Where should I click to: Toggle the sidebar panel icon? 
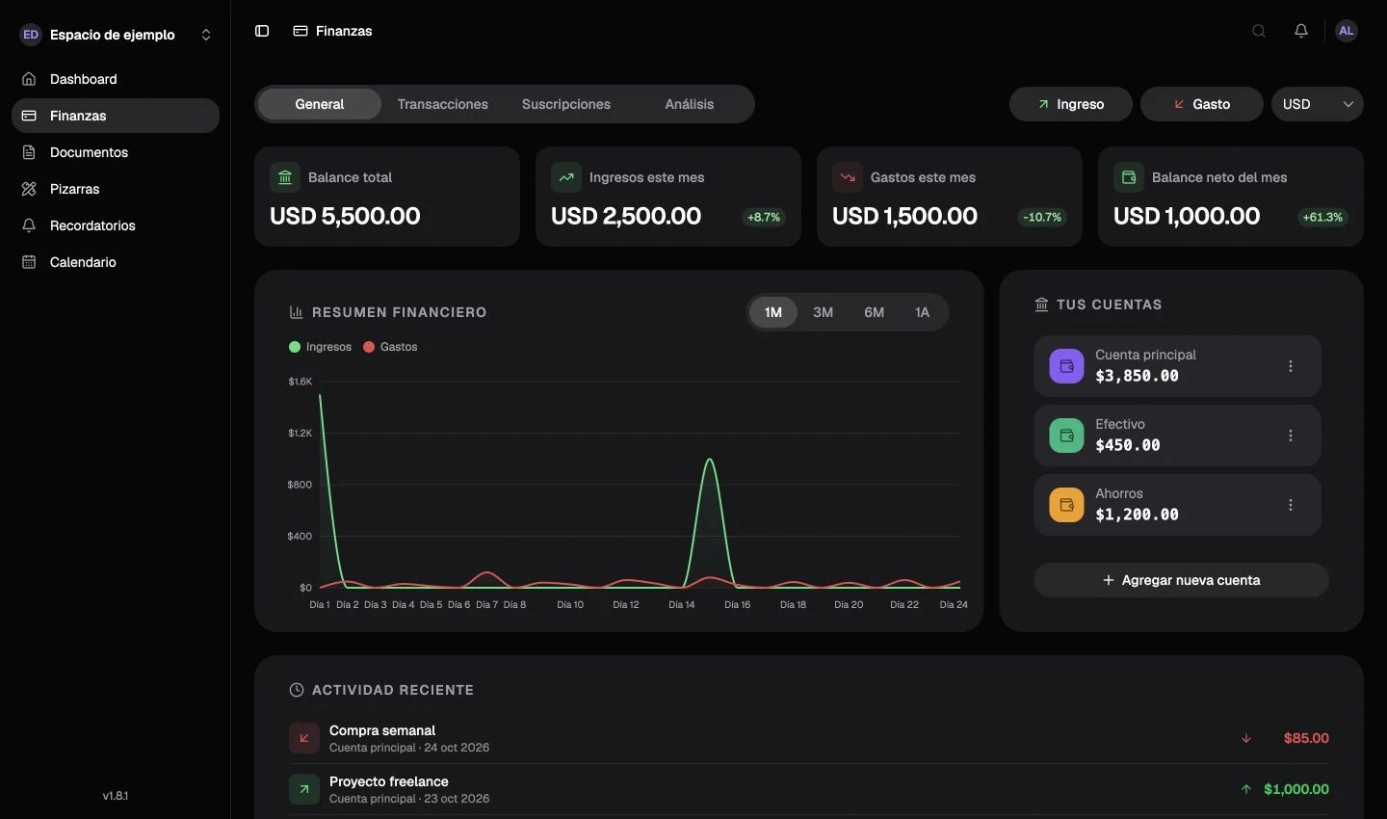point(262,31)
